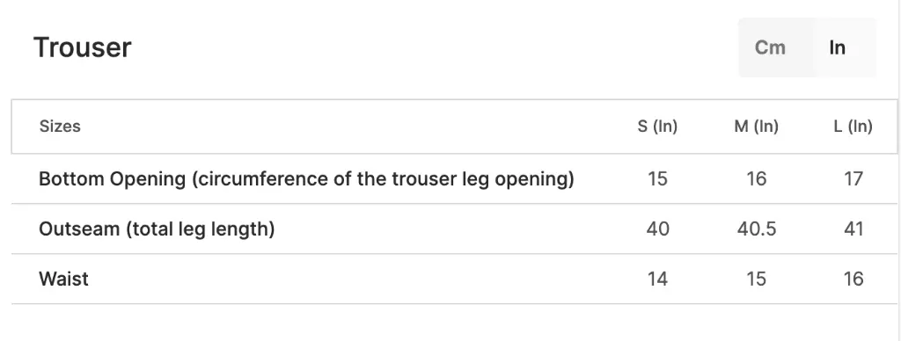Screen dimensions: 901x341
Task: Select the In unit toggle
Action: pos(838,47)
